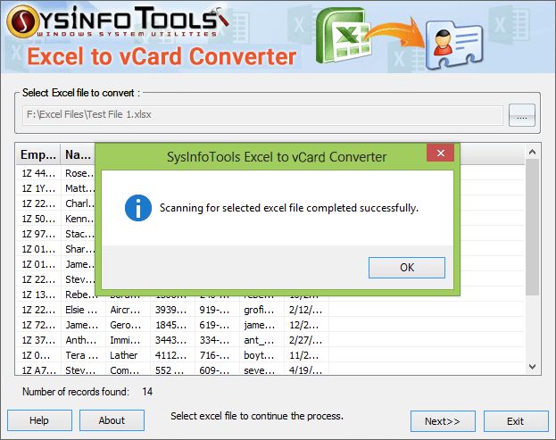Select the row cell 1Z 37...
Viewport: 556px width, 440px height.
38,340
